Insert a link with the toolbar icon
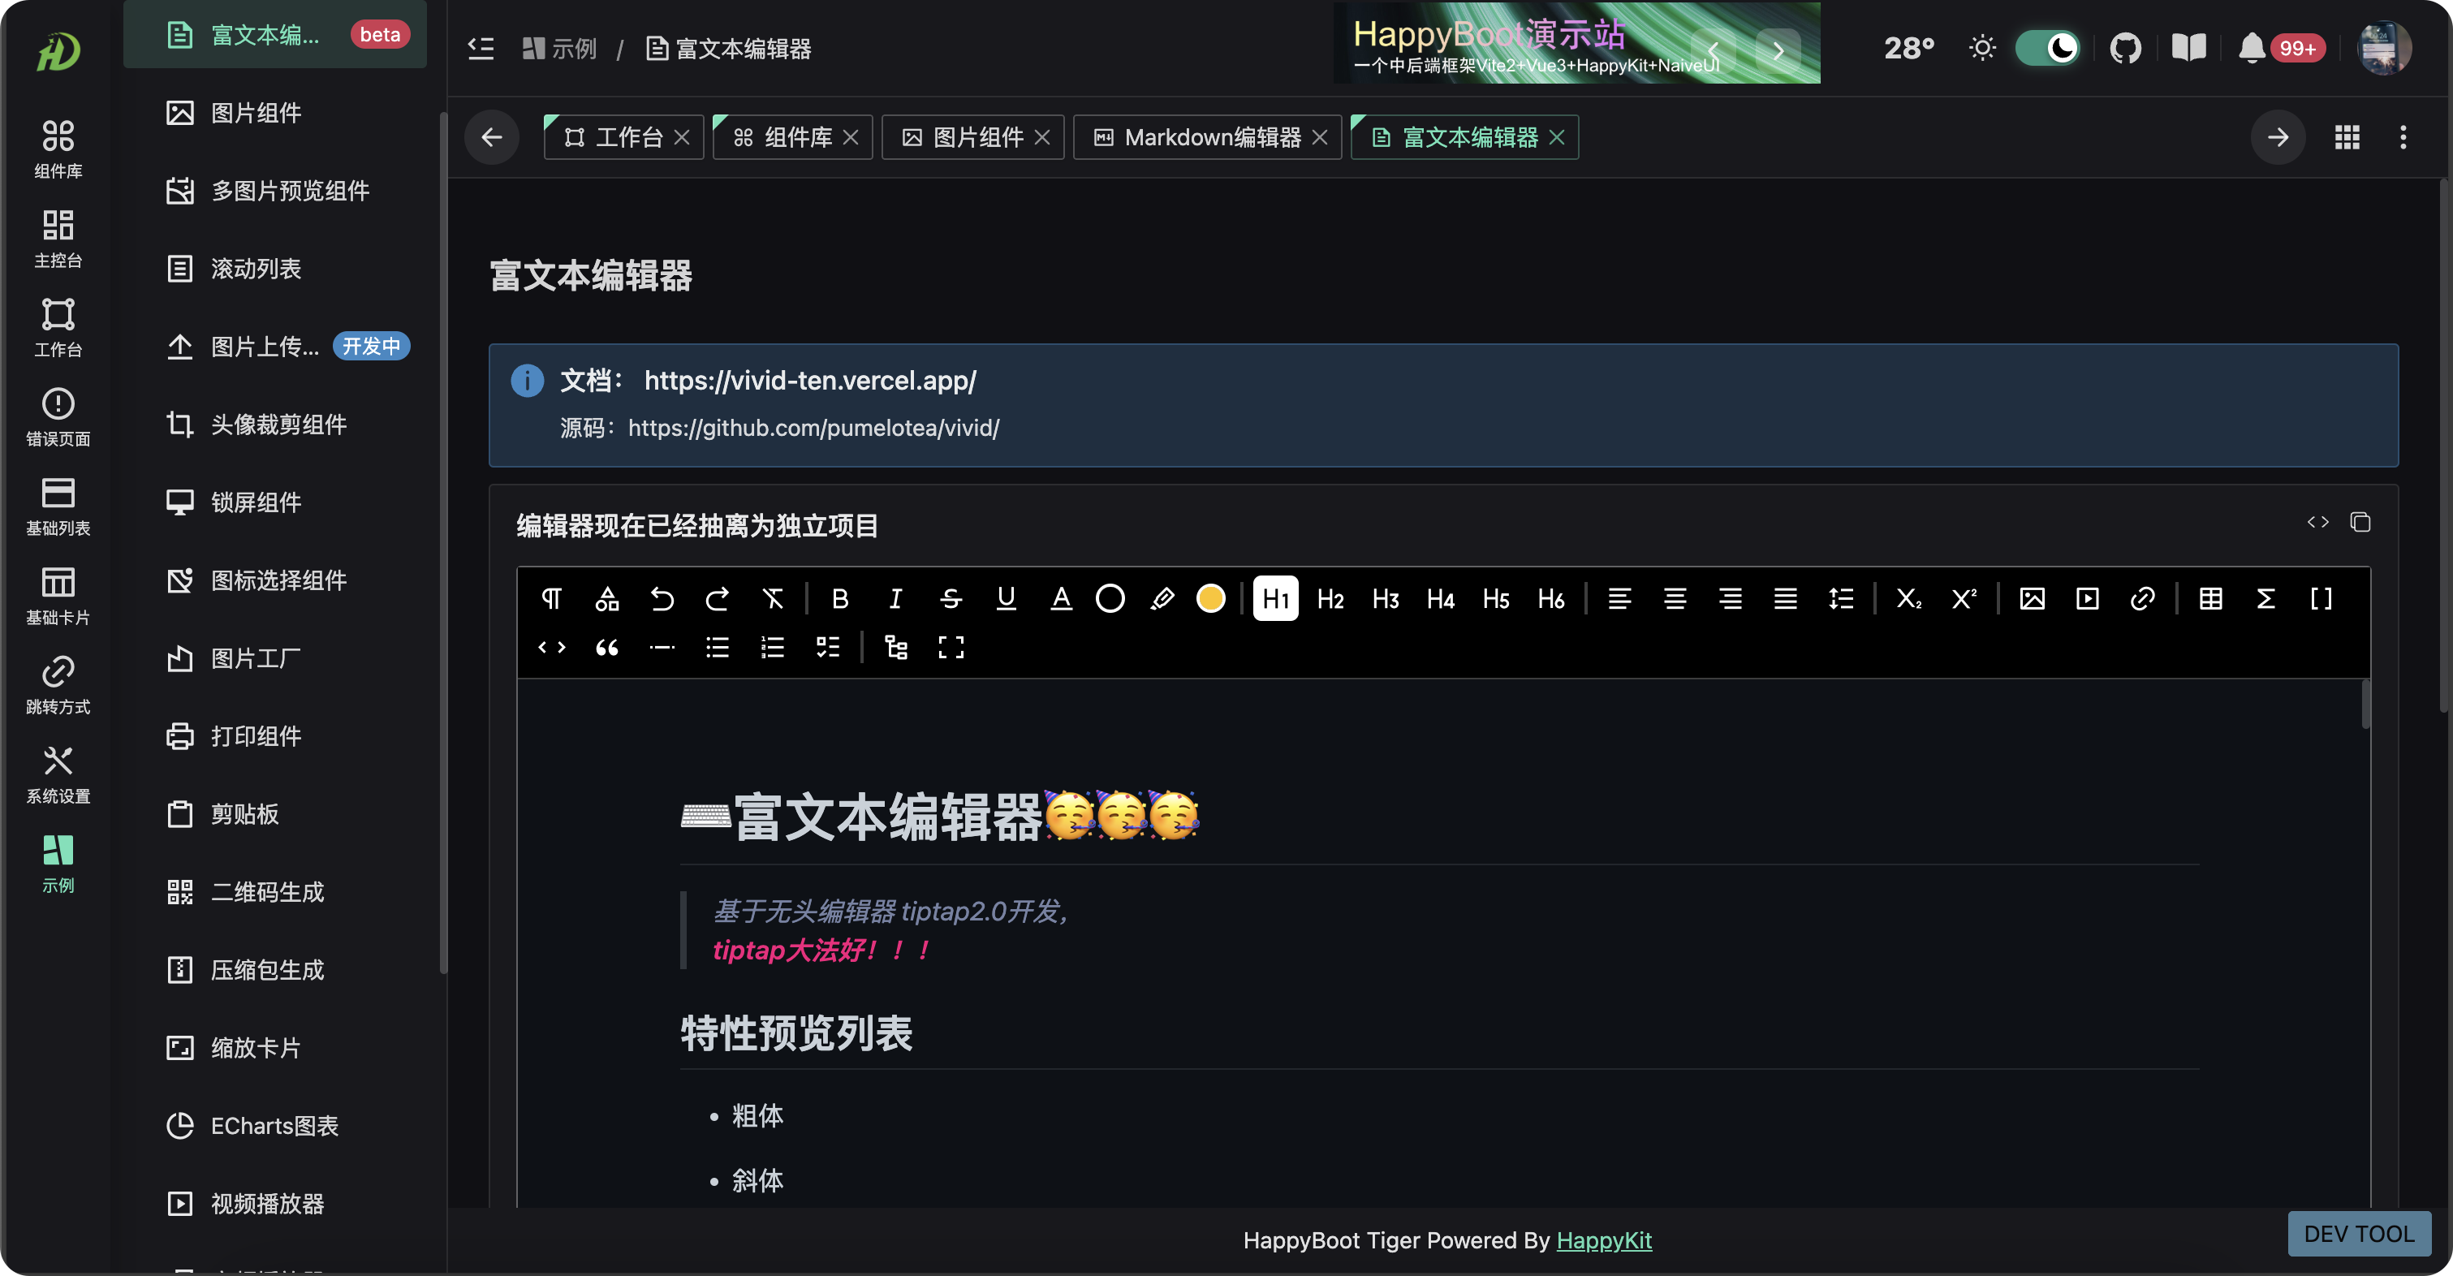The height and width of the screenshot is (1276, 2453). pos(2141,598)
